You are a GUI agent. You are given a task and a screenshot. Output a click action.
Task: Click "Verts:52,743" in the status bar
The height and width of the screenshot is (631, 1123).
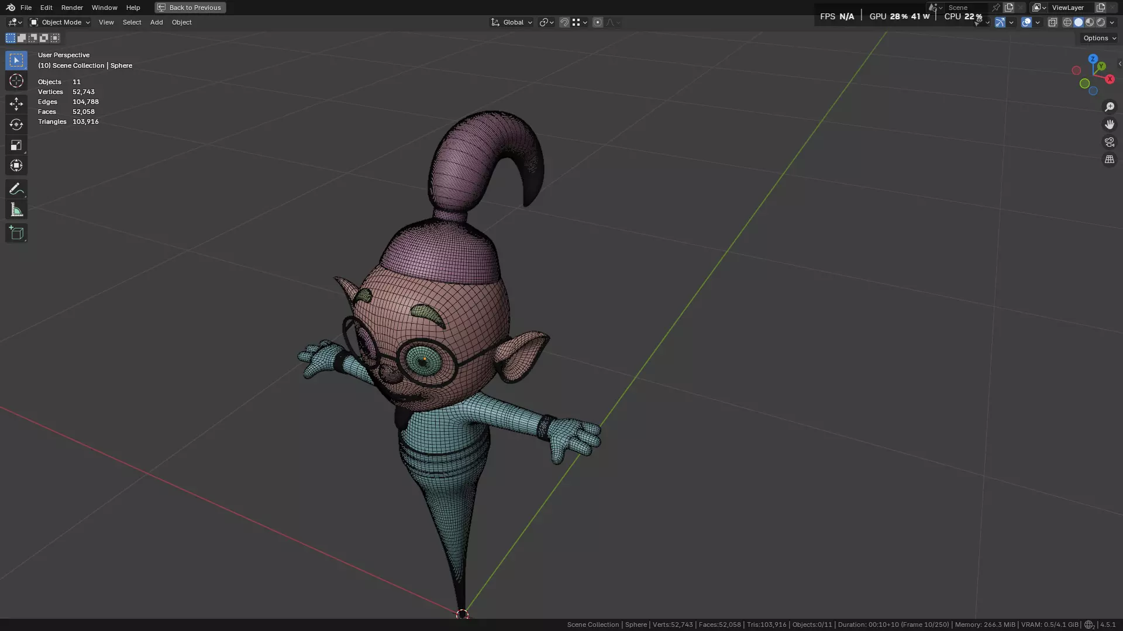click(673, 625)
